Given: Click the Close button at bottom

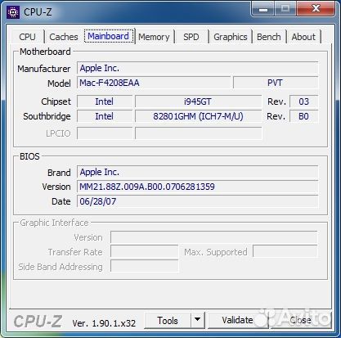Looking at the screenshot, I should pos(300,320).
